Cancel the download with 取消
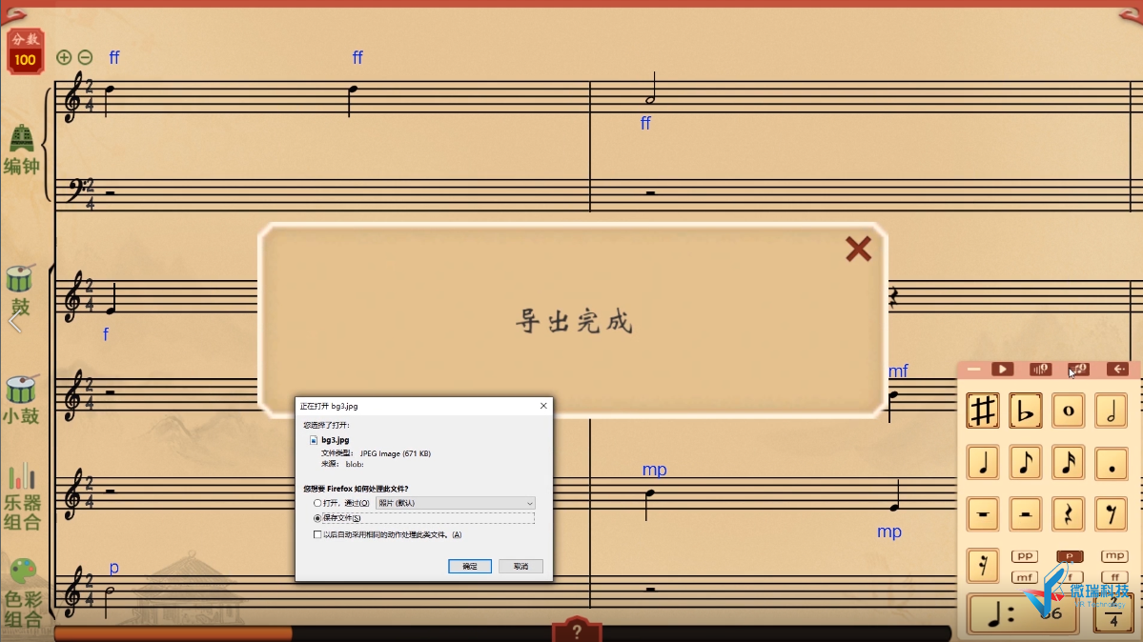 coord(520,566)
